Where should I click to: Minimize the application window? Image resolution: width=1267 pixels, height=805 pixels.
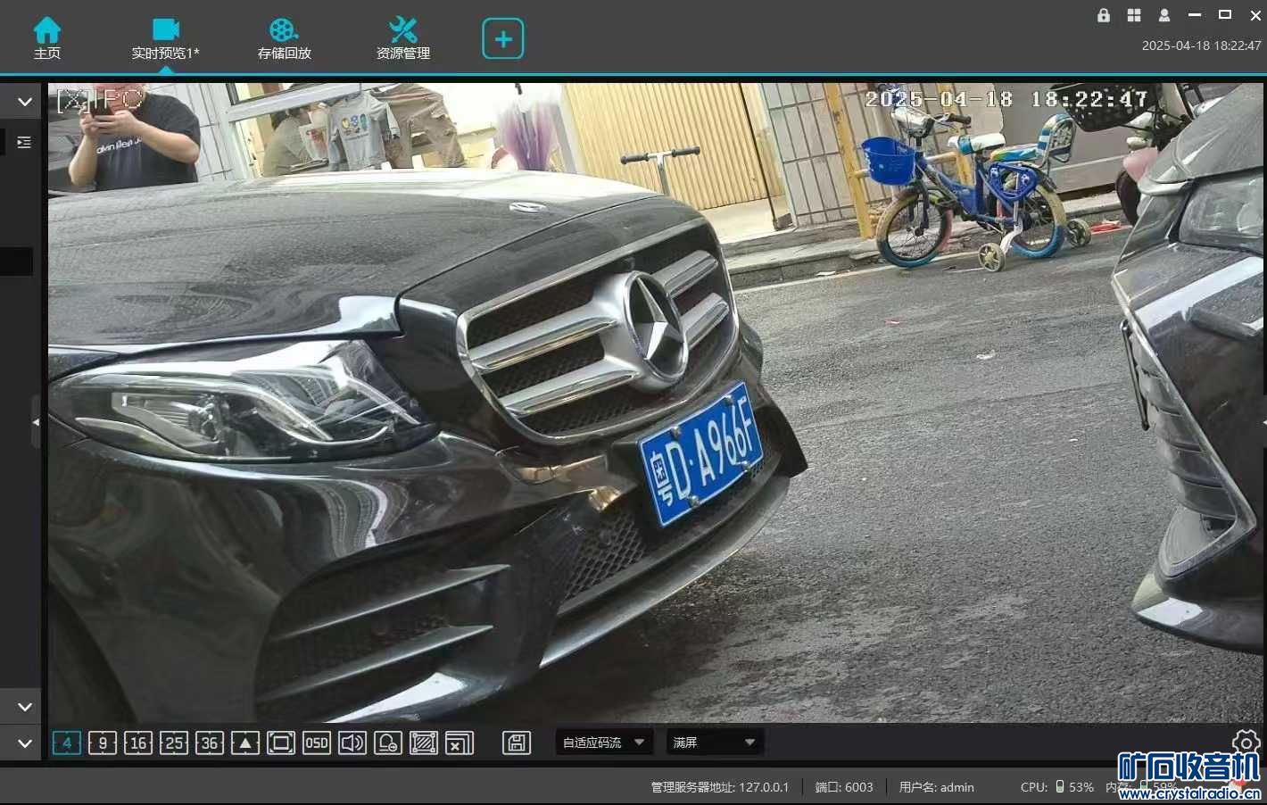(1195, 15)
